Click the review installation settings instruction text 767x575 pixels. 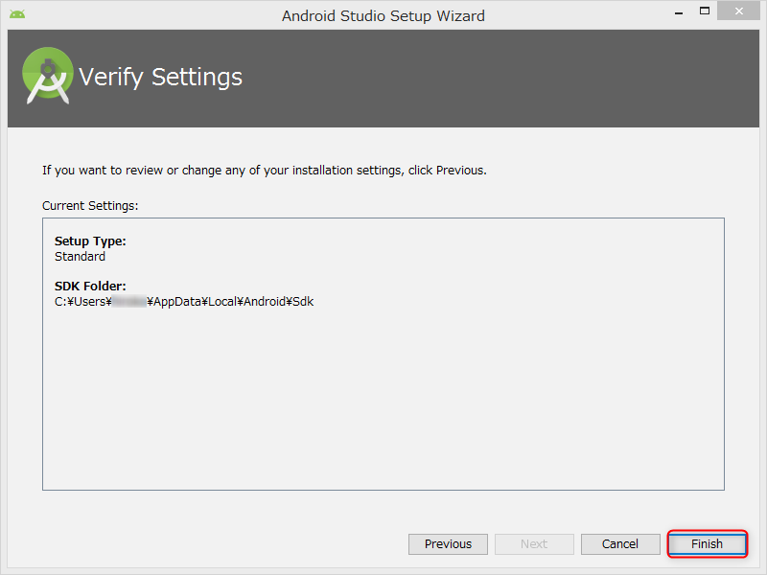[265, 171]
